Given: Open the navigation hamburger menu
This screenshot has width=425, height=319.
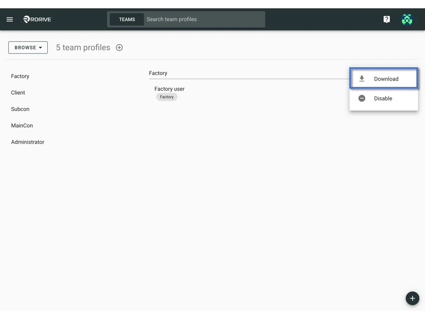Looking at the screenshot, I should pos(10,19).
